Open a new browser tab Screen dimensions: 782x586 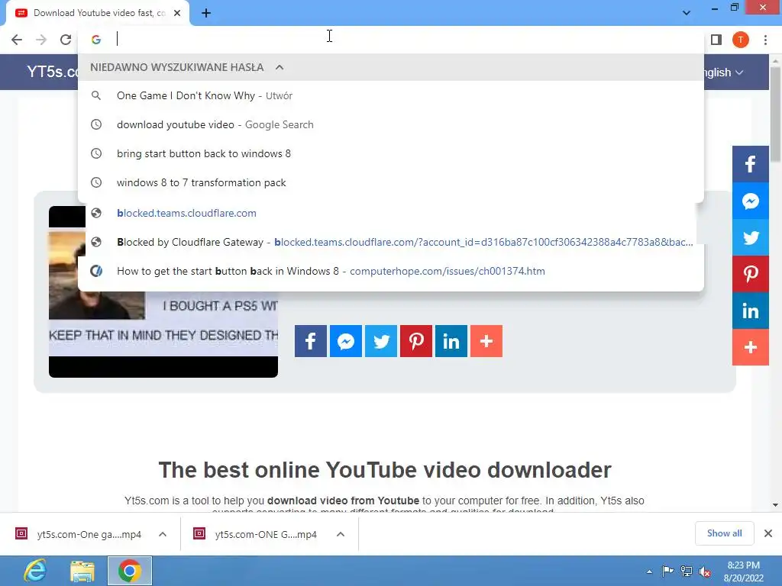[206, 13]
